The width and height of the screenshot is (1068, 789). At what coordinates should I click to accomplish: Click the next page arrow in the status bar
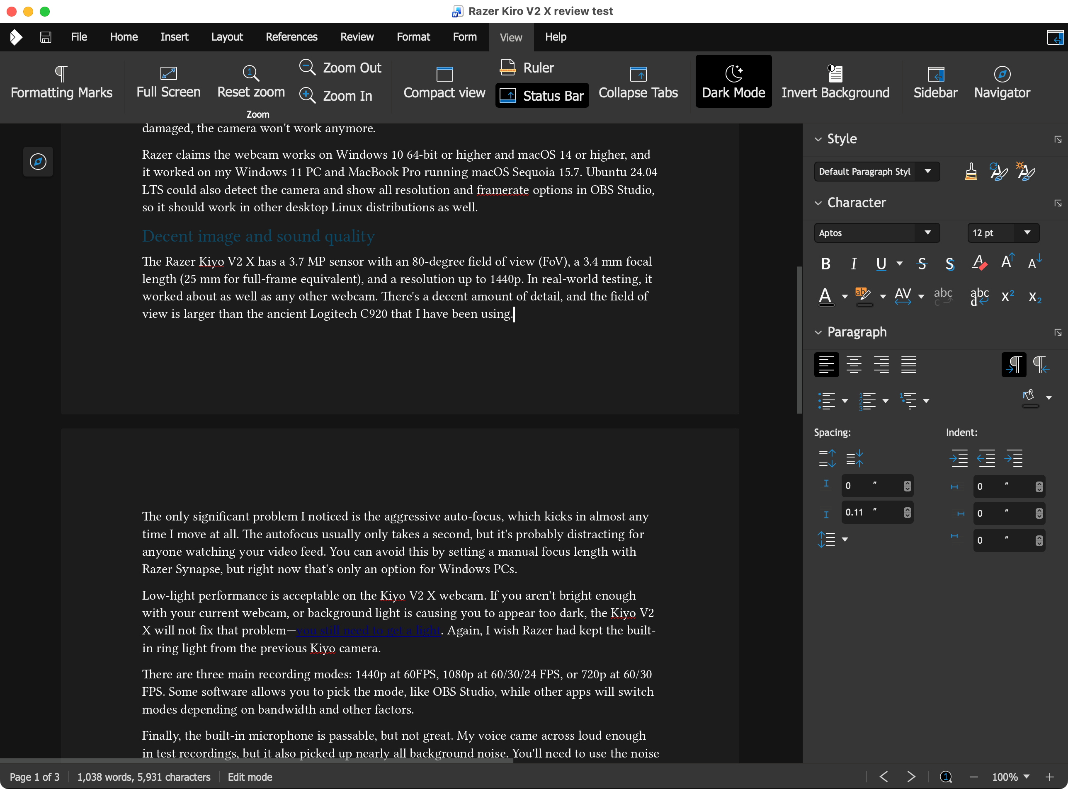[911, 777]
